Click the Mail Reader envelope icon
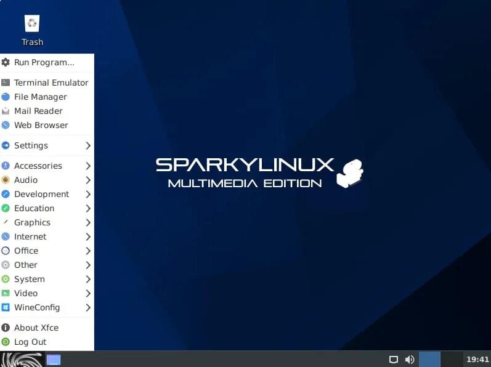Image resolution: width=491 pixels, height=367 pixels. [x=6, y=111]
